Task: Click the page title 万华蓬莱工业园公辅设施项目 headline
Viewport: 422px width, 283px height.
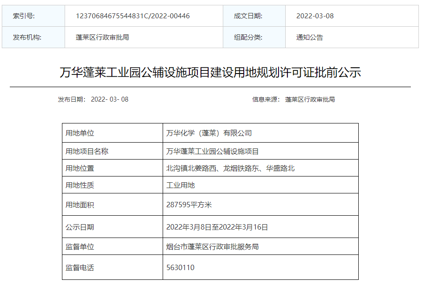Action: coord(210,73)
